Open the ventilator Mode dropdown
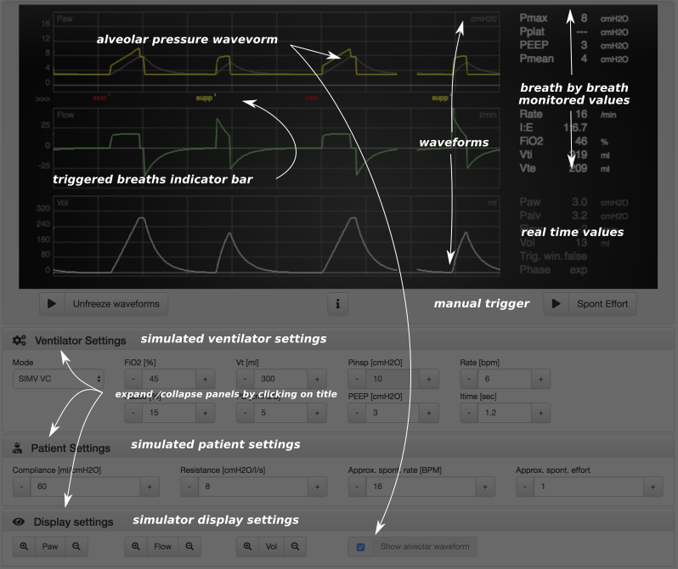 coord(58,379)
